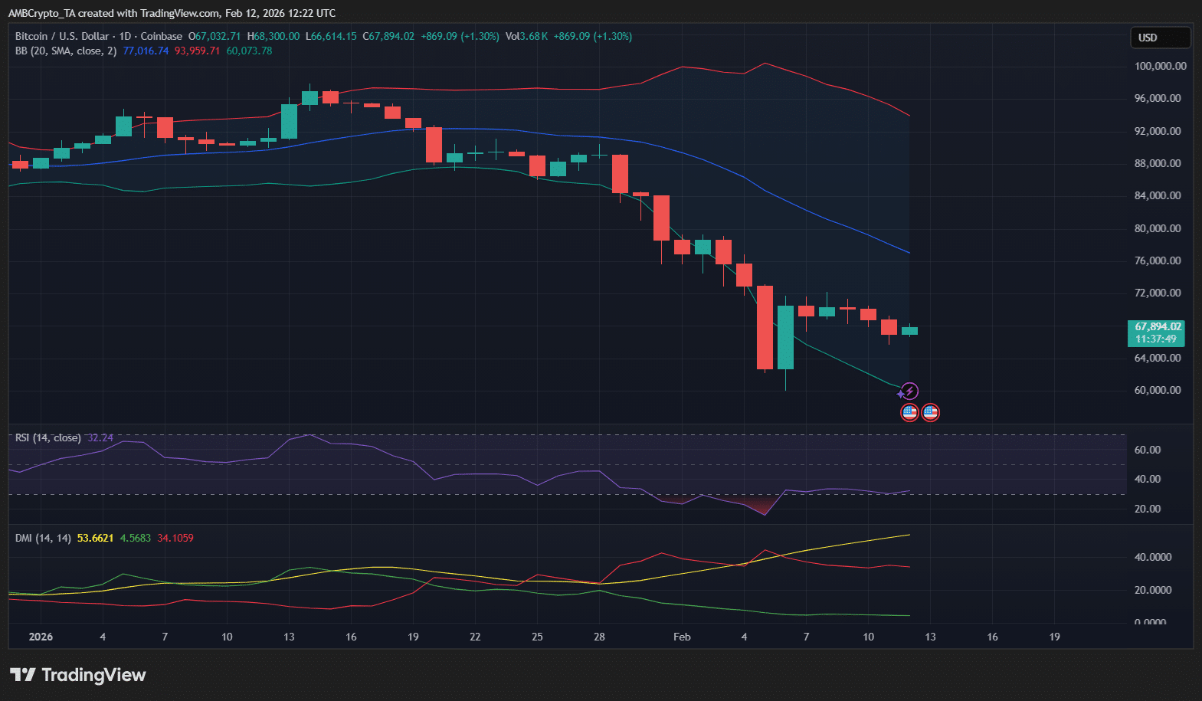
Task: Open the left US flag economic event
Action: pyautogui.click(x=909, y=413)
